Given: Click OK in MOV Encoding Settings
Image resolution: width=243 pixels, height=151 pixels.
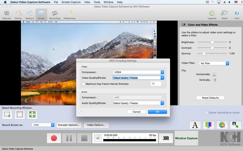Looking at the screenshot, I should point(157,112).
